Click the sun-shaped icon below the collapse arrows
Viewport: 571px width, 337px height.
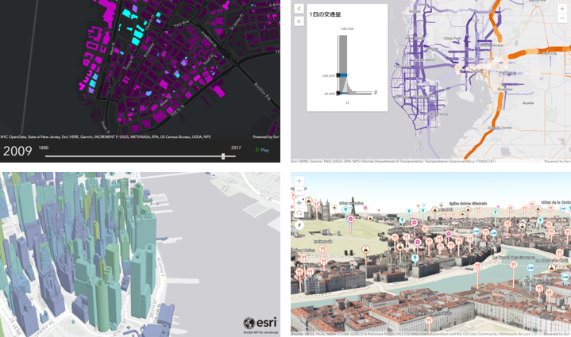[x=299, y=21]
